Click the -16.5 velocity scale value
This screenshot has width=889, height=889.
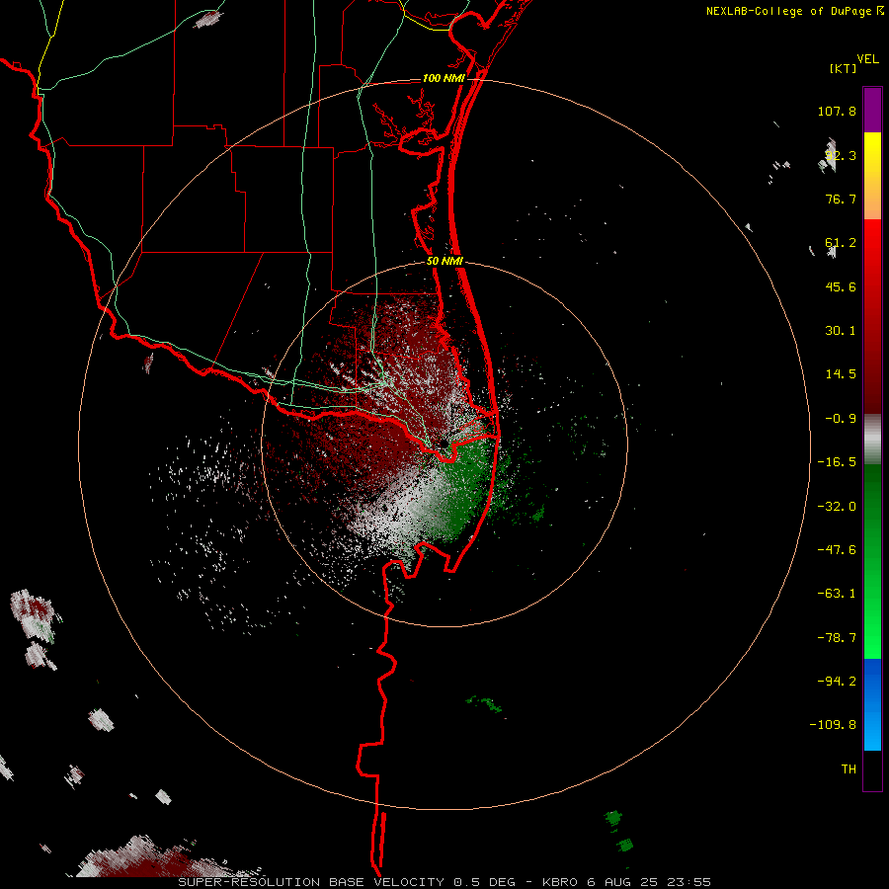pyautogui.click(x=837, y=462)
